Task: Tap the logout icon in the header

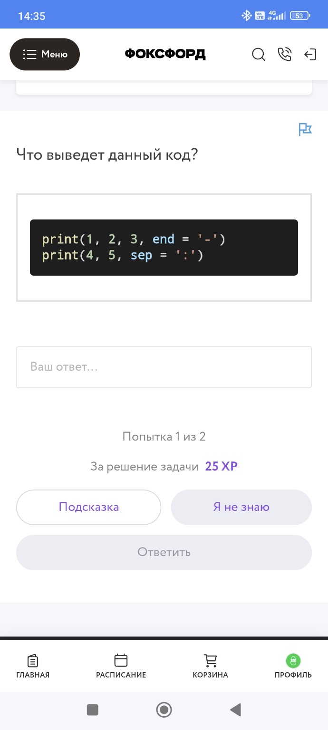Action: pyautogui.click(x=310, y=54)
